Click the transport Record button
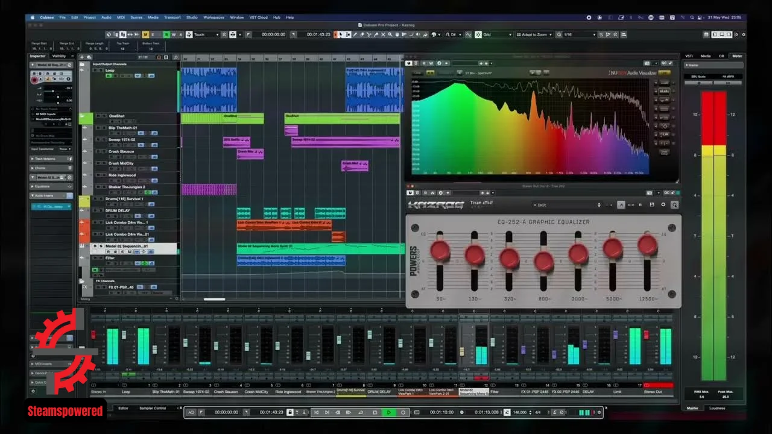Image resolution: width=772 pixels, height=434 pixels. coord(403,412)
